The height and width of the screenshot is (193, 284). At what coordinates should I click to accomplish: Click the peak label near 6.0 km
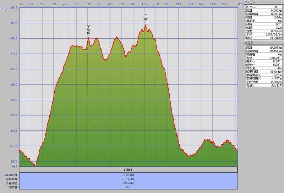coord(88,30)
